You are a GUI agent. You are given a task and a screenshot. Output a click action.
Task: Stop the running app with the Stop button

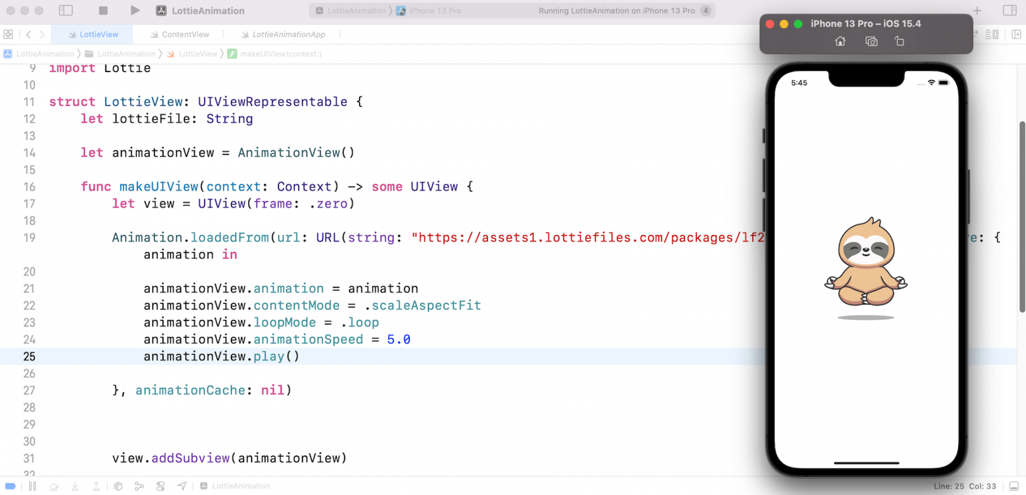click(x=103, y=10)
